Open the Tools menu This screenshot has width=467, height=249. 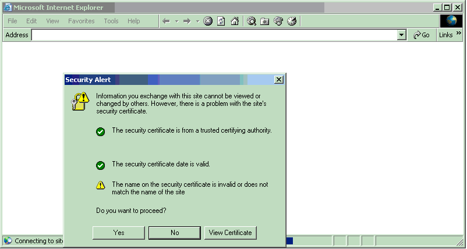pyautogui.click(x=111, y=21)
